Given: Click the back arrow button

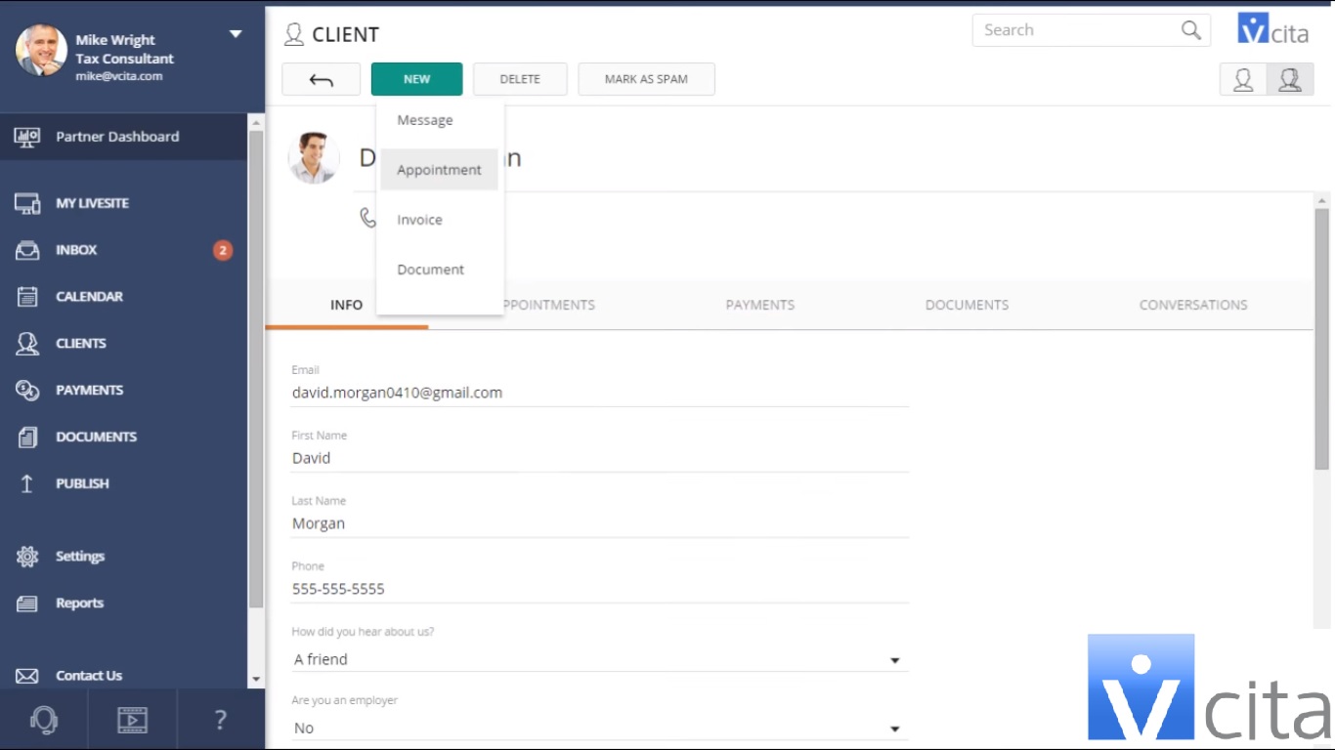Looking at the screenshot, I should [321, 79].
